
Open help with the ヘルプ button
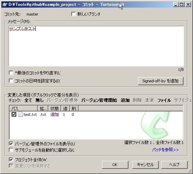pos(174,165)
